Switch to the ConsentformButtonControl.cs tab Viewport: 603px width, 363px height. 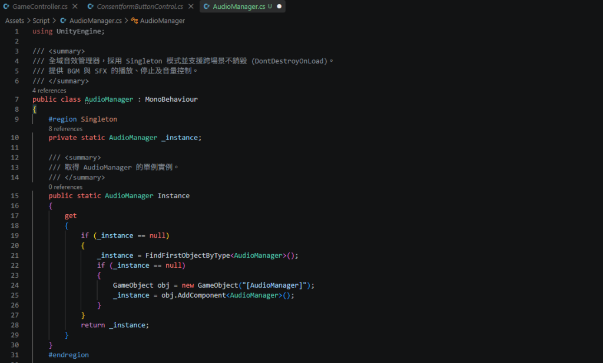point(140,6)
